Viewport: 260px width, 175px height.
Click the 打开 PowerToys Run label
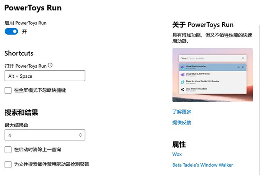[26, 66]
